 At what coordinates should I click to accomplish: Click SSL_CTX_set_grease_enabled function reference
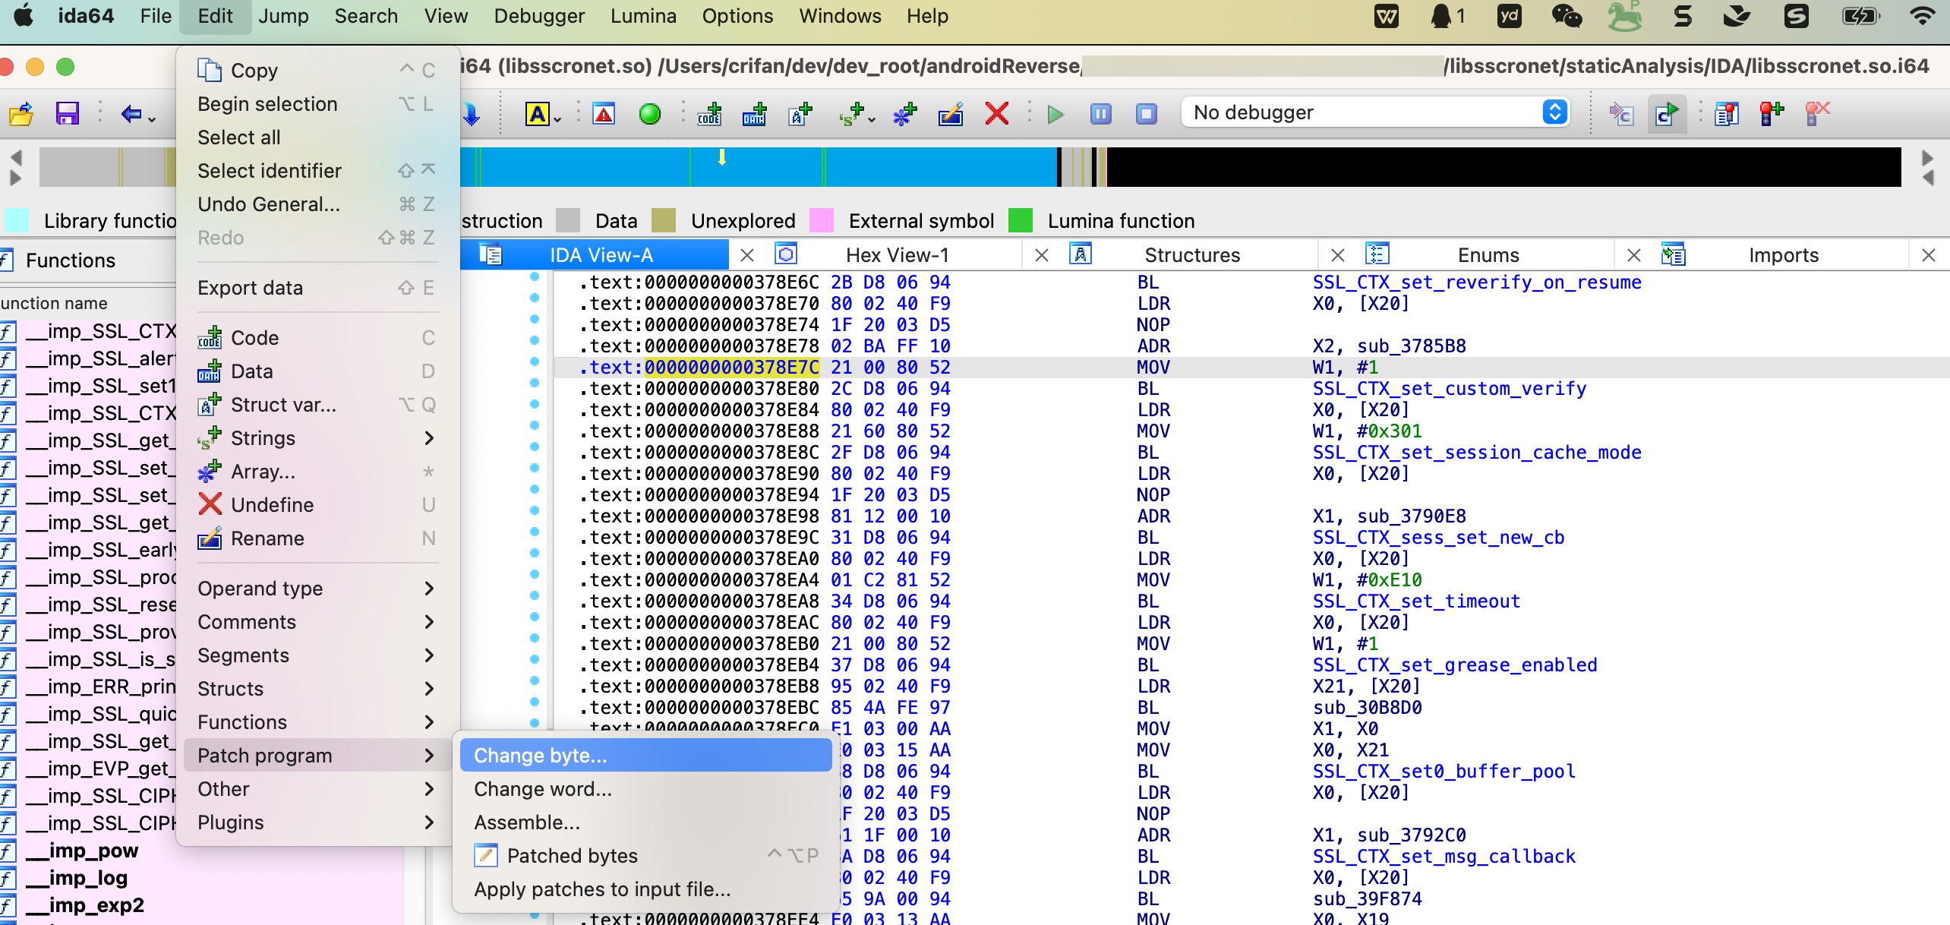pos(1455,665)
